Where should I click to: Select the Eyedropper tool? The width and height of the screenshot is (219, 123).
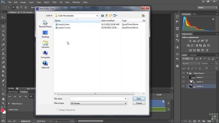(3, 40)
